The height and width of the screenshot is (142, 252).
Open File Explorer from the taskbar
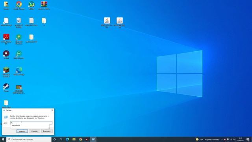[x=74, y=139]
